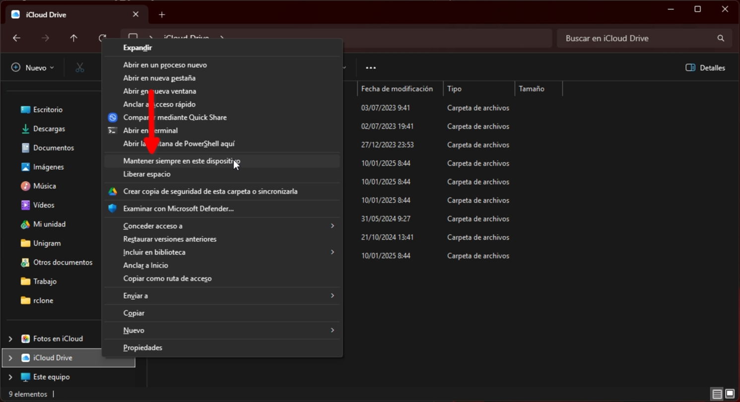Open the Nuevo dropdown in toolbar
This screenshot has width=740, height=402.
[x=33, y=68]
